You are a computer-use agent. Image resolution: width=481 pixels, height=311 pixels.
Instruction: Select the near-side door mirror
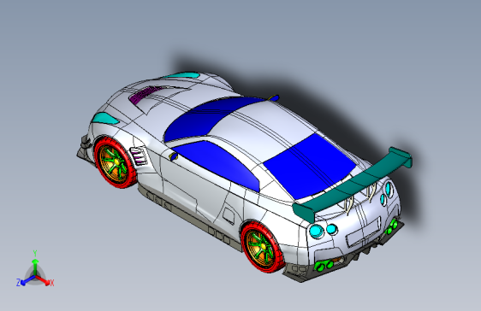[x=173, y=156]
